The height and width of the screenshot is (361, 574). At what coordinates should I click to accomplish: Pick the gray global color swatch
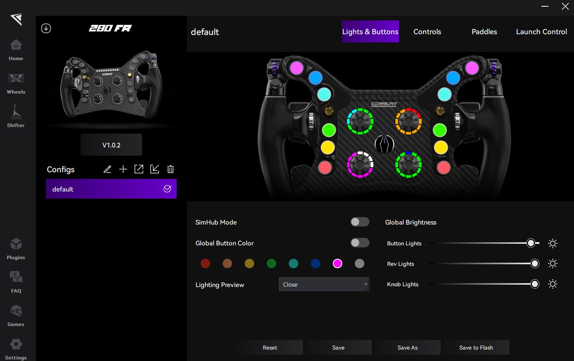(x=360, y=263)
